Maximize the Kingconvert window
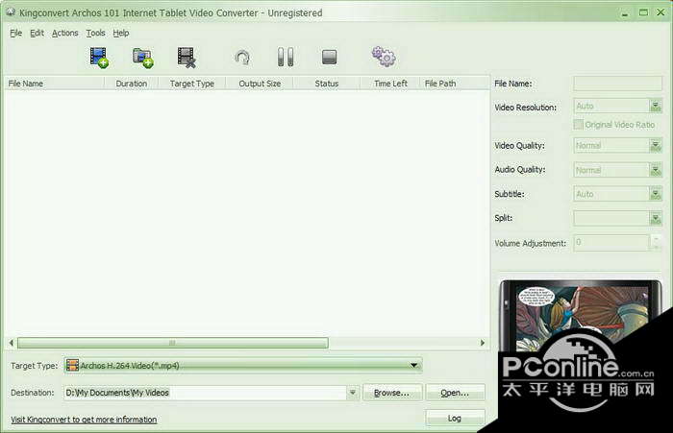 tap(643, 12)
